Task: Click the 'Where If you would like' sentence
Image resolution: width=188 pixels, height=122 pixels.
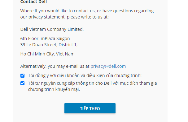Action: (x=87, y=11)
